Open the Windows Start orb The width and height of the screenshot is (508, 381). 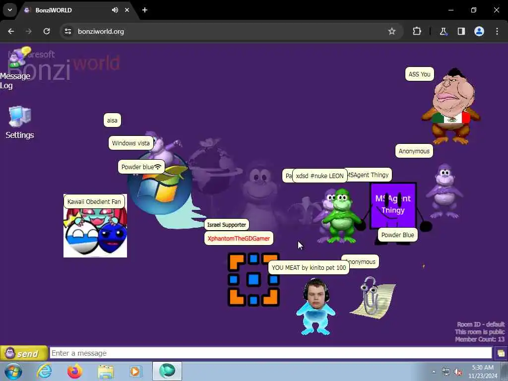pyautogui.click(x=13, y=372)
